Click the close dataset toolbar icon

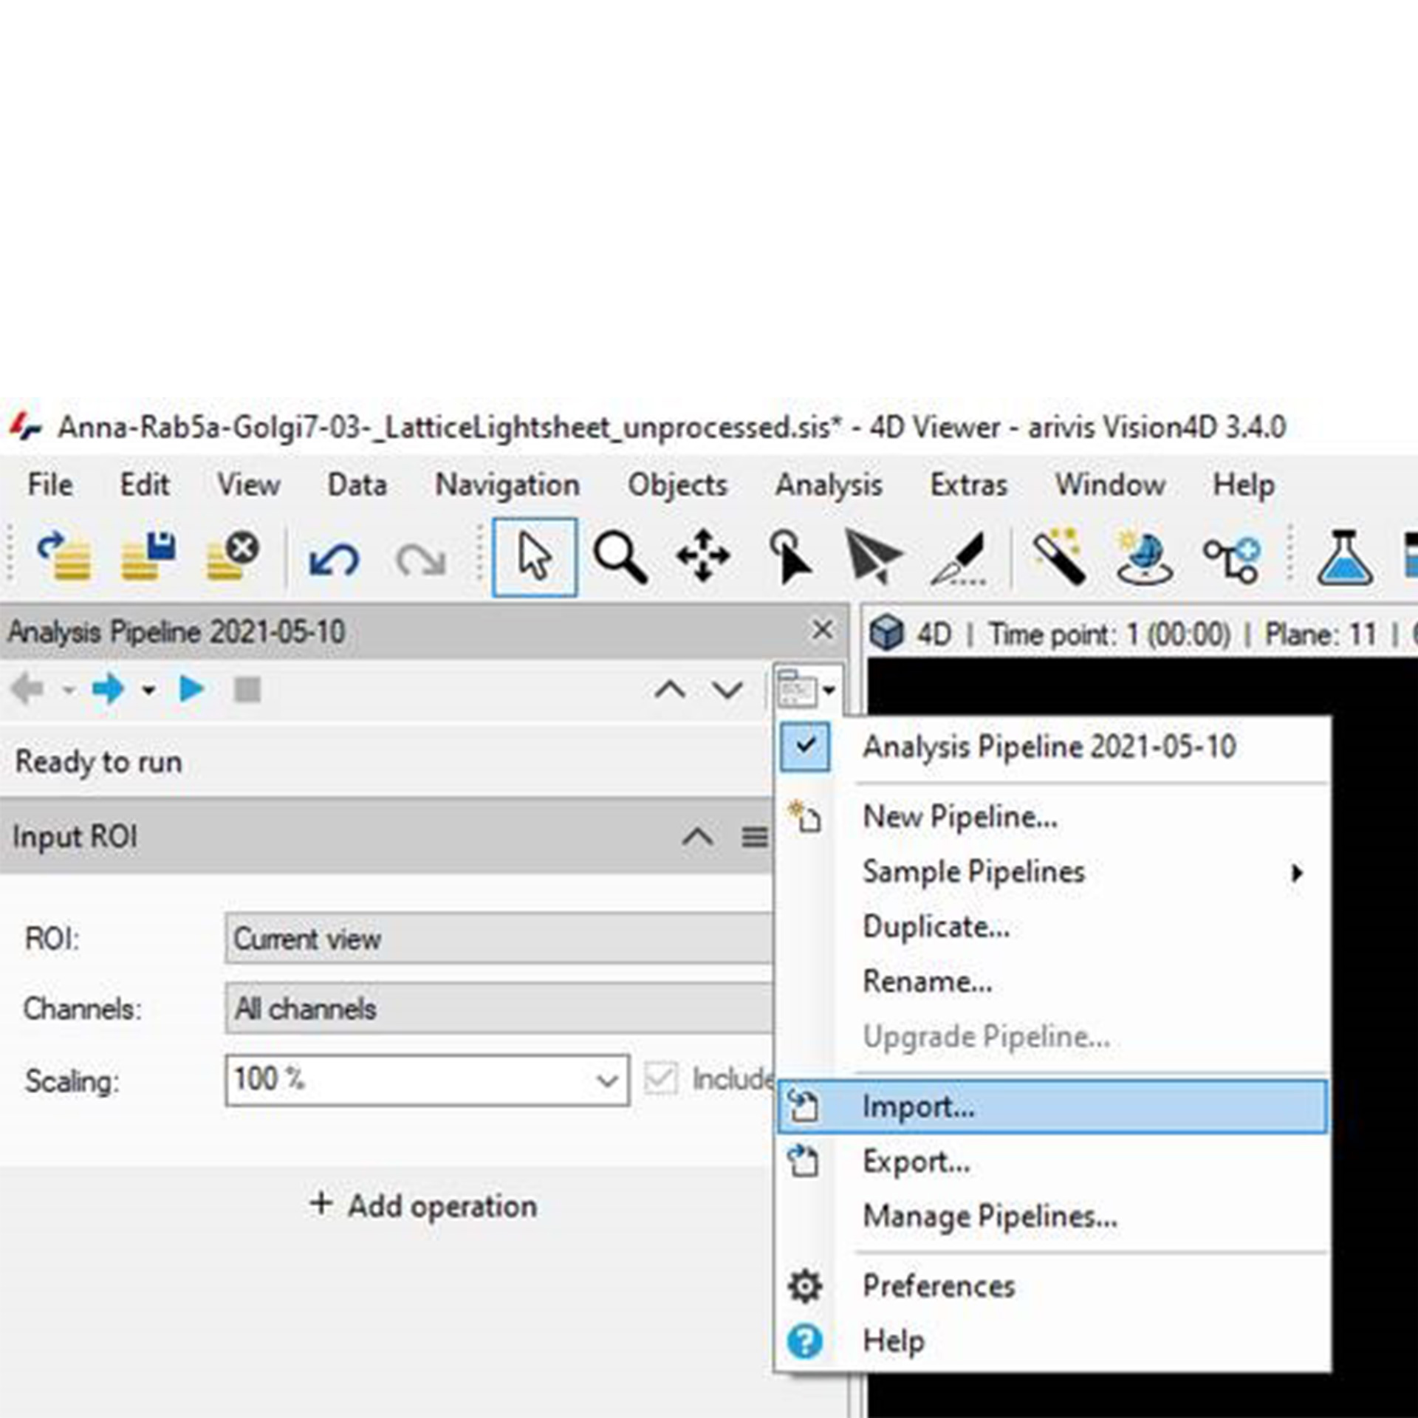pos(233,556)
